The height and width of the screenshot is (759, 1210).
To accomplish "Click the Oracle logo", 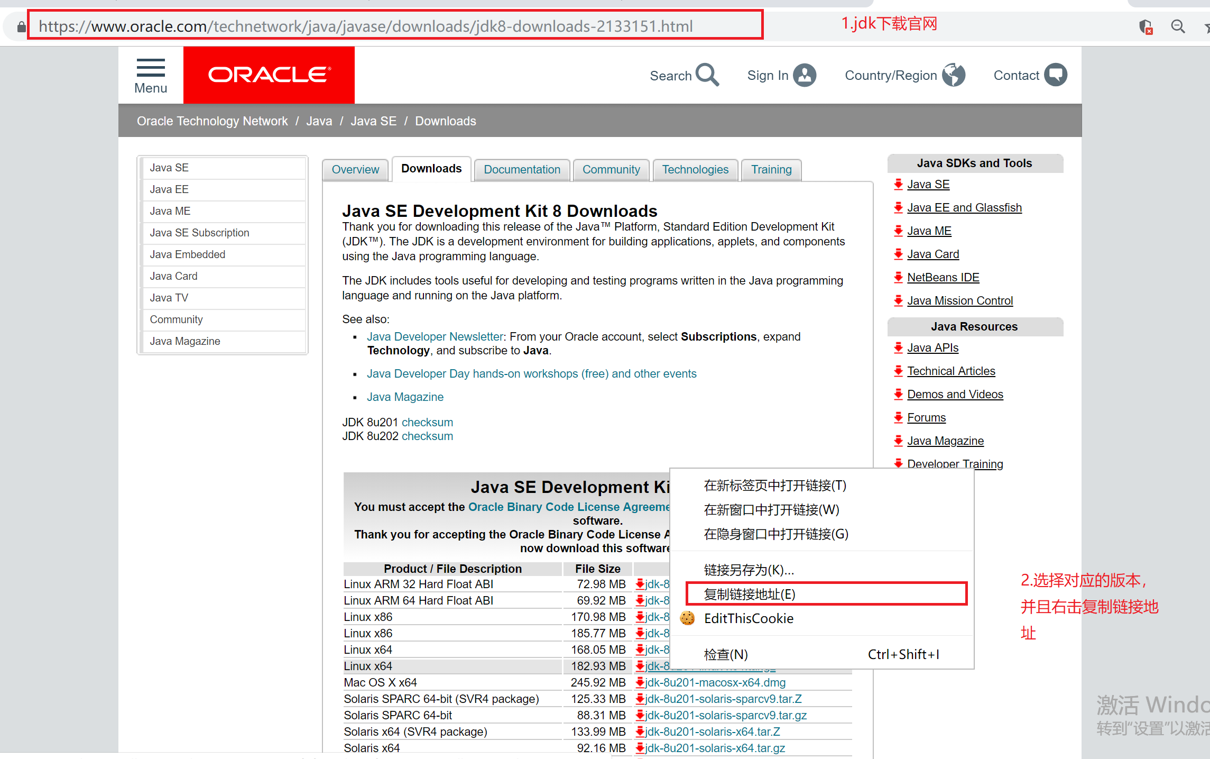I will [269, 75].
